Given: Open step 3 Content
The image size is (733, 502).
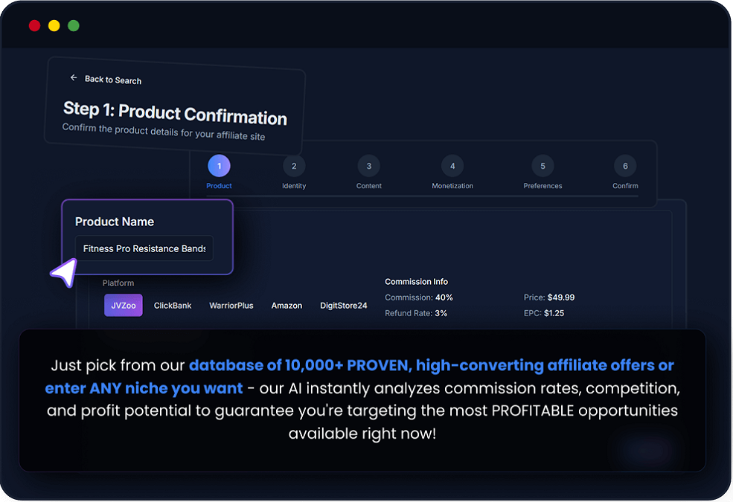Looking at the screenshot, I should click(368, 166).
